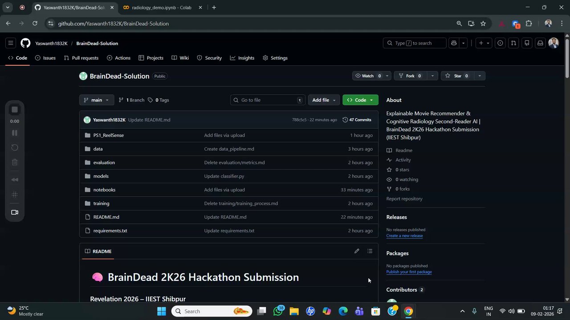Open the 'Update classifier.py' commit message
The image size is (570, 320).
coord(224,176)
